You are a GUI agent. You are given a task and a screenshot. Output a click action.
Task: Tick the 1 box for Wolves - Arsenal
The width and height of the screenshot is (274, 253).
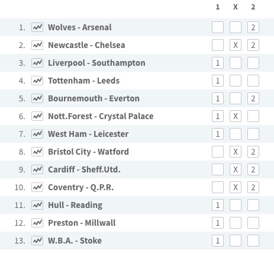[218, 27]
